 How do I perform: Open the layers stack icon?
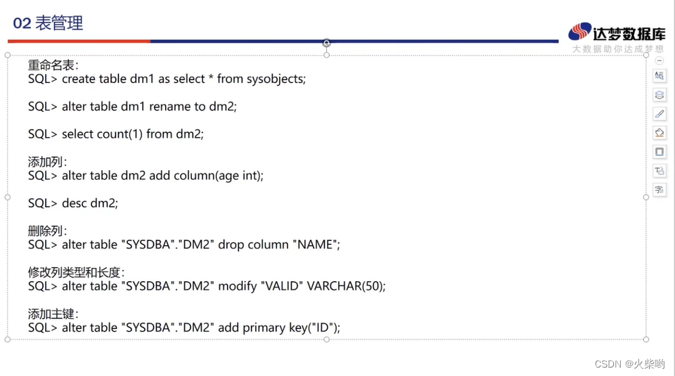tap(659, 95)
